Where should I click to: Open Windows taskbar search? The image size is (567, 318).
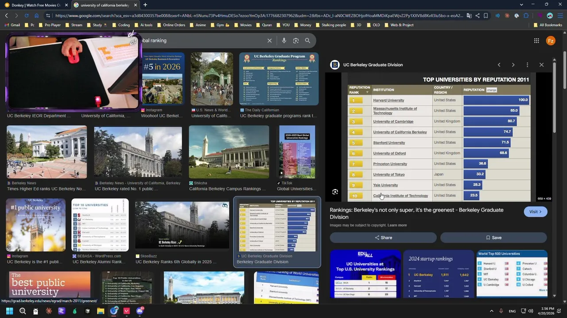[23, 311]
